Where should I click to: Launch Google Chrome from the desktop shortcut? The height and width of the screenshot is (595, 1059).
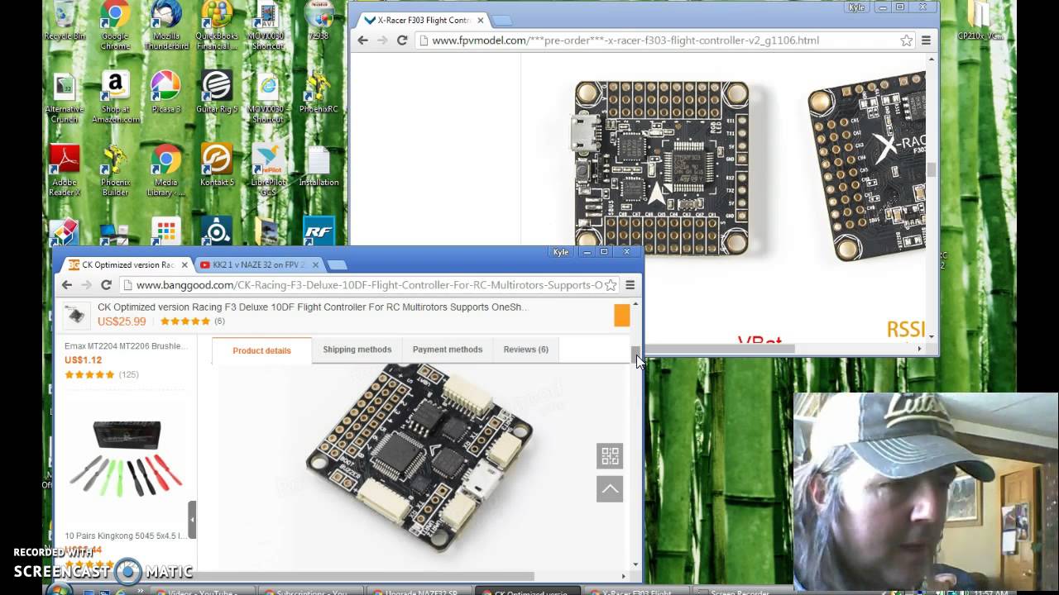tap(115, 25)
